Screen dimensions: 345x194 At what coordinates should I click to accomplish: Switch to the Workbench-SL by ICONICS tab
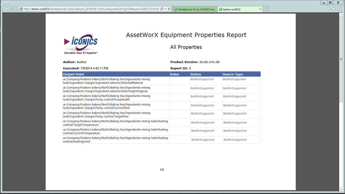195,9
